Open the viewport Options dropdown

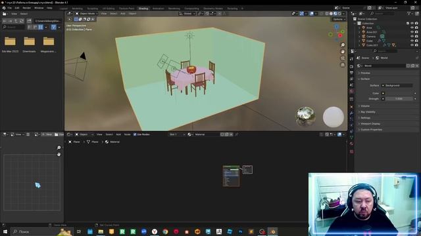(x=339, y=19)
